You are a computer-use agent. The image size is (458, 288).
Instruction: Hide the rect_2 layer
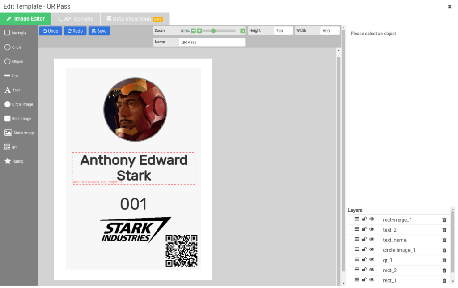pos(372,270)
